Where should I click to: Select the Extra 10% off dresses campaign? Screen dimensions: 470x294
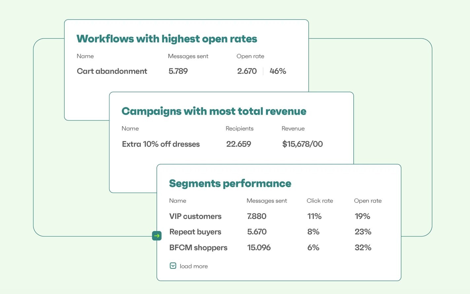click(x=161, y=144)
